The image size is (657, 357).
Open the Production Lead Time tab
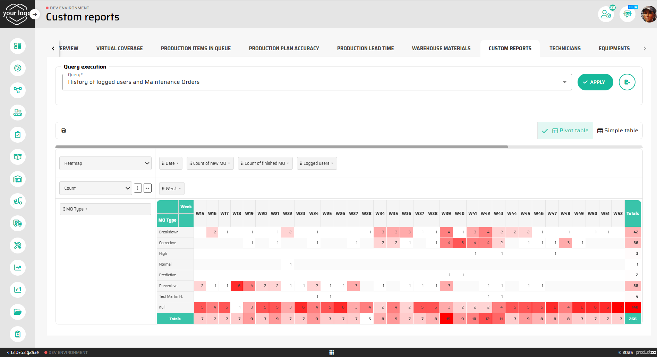[365, 48]
